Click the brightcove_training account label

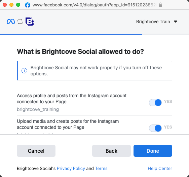click(38, 109)
